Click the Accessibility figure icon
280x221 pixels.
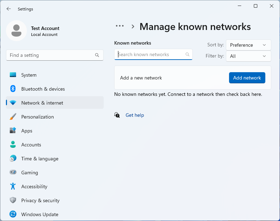pos(13,186)
